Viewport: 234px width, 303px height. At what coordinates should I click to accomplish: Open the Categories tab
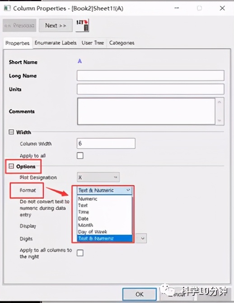pos(122,43)
